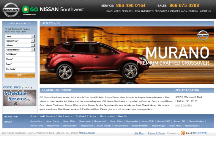Go to next Quick Links item

click(x=32, y=88)
